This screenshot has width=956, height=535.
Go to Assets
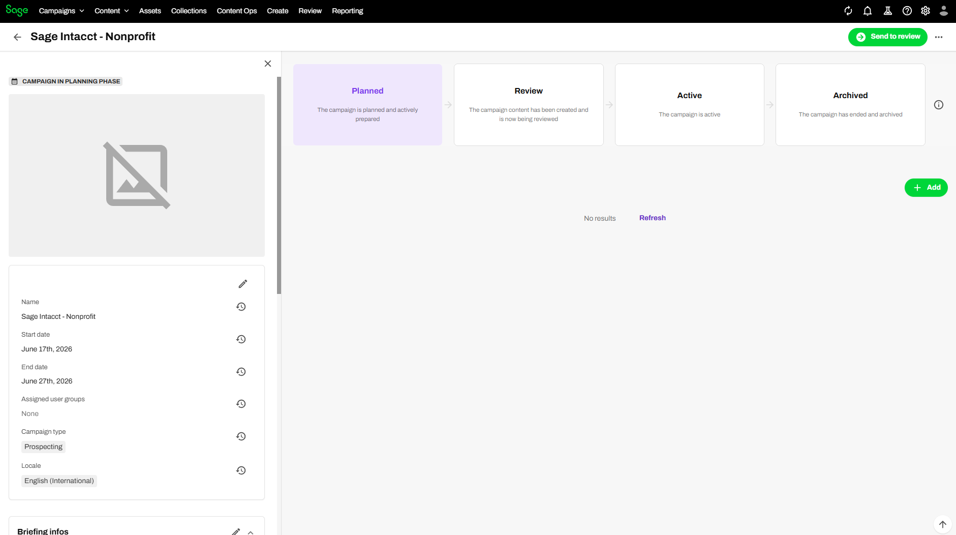click(150, 11)
